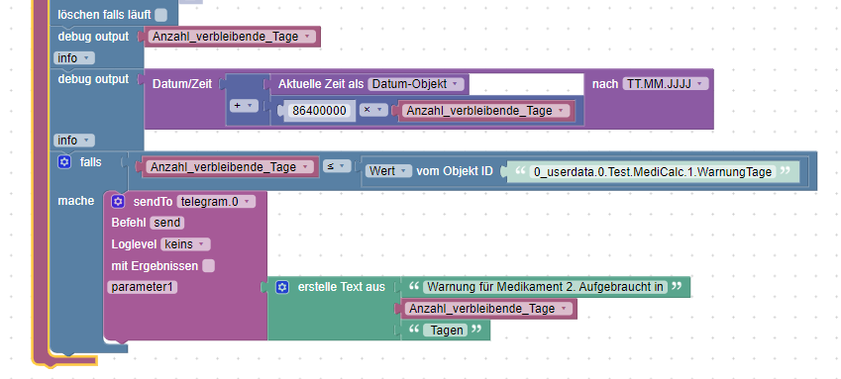The width and height of the screenshot is (841, 379).
Task: Open the Loglevel keins dropdown
Action: (185, 244)
